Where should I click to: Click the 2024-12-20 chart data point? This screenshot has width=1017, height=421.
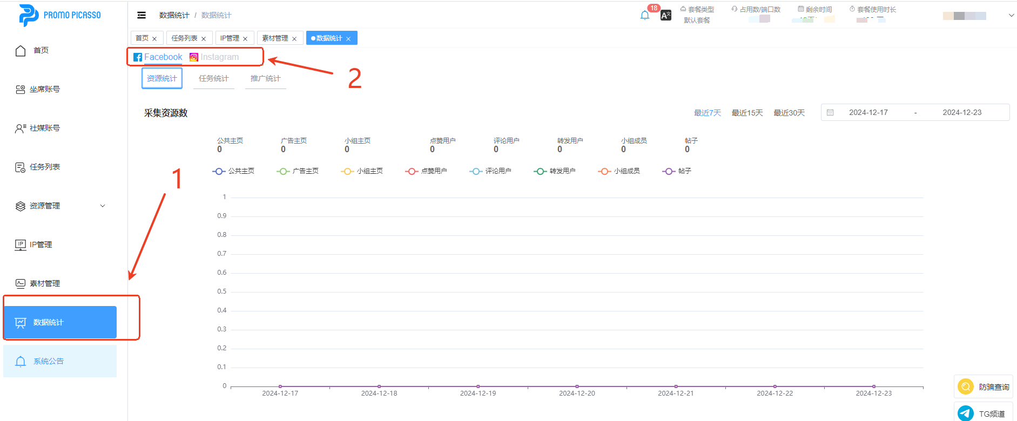(x=577, y=386)
